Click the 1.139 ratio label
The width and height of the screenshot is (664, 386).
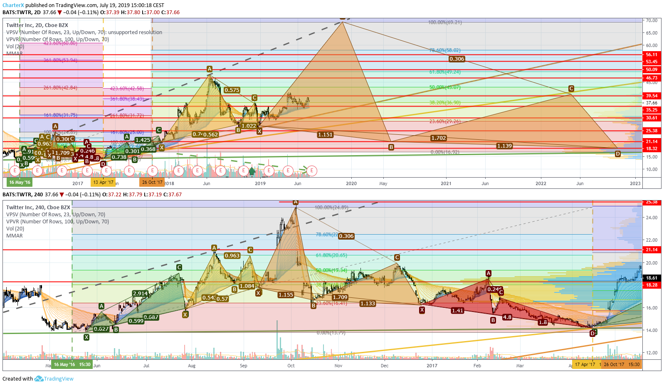tap(504, 146)
